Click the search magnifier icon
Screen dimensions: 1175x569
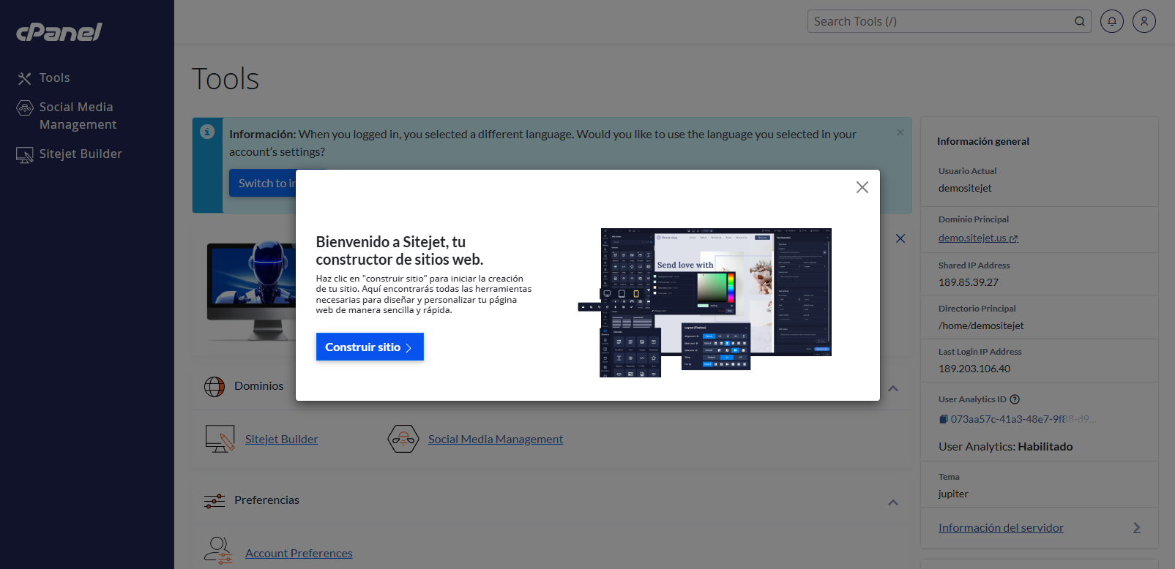click(1079, 21)
